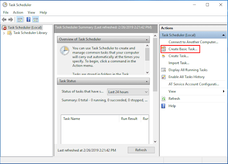Select Task Scheduler (Local) in the tree
This screenshot has height=164, width=228.
pos(24,28)
